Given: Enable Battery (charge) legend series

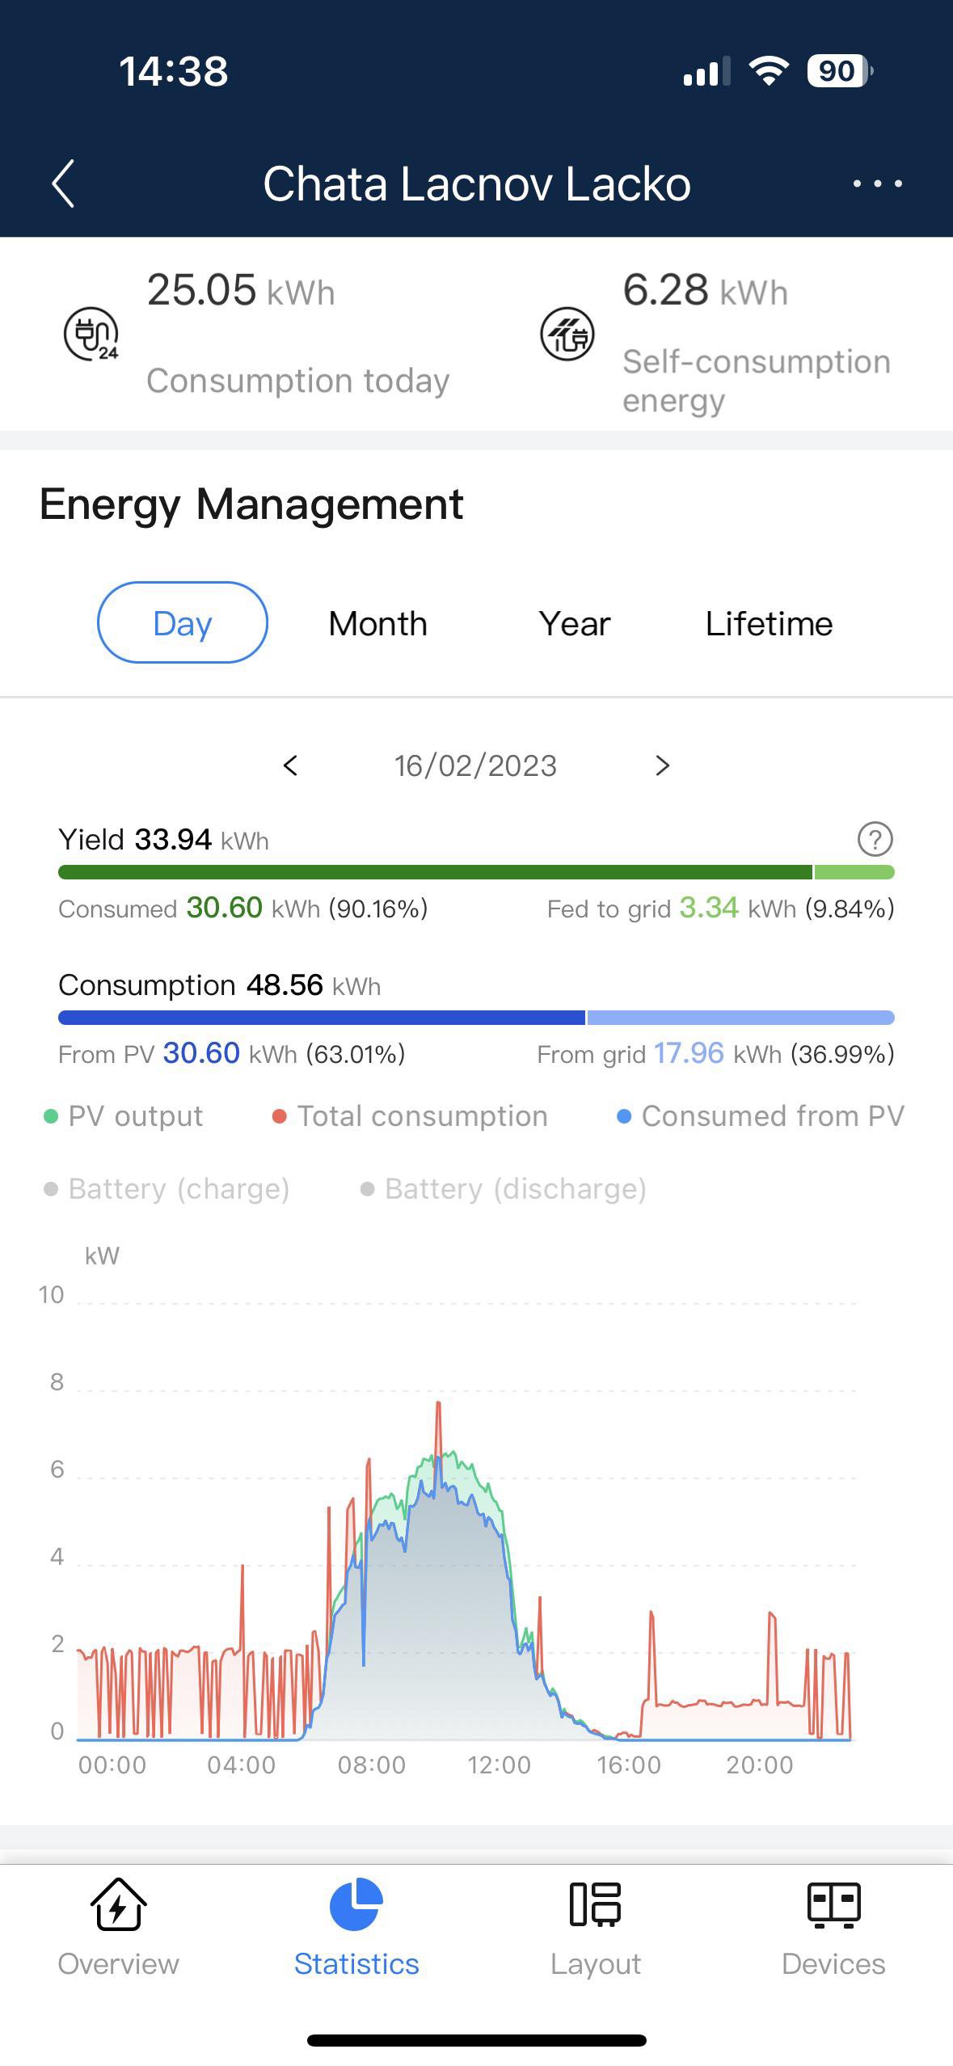Looking at the screenshot, I should pyautogui.click(x=167, y=1189).
